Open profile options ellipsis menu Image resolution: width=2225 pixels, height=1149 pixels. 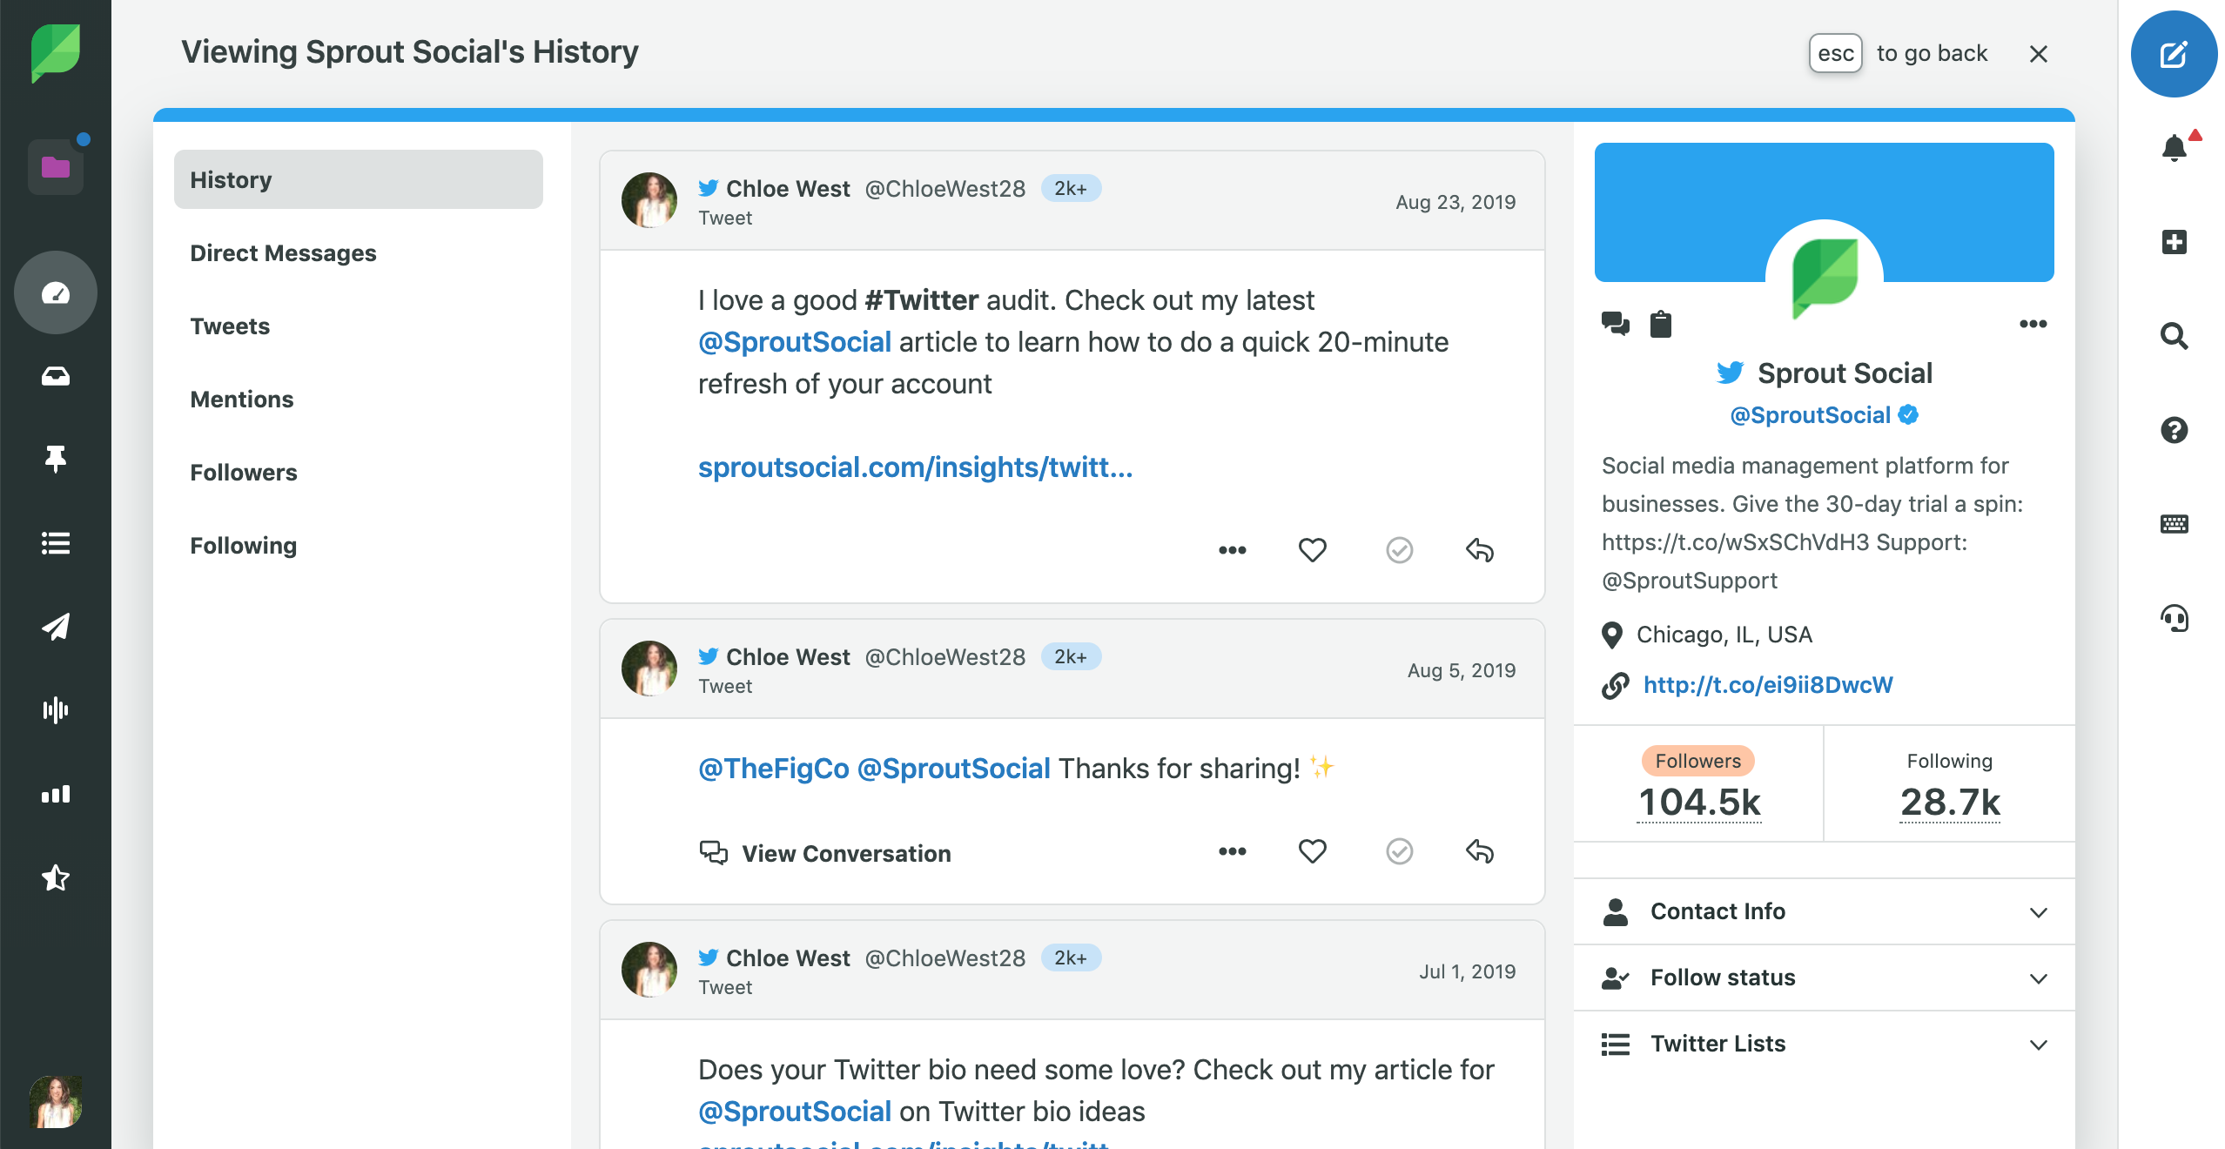tap(2033, 324)
